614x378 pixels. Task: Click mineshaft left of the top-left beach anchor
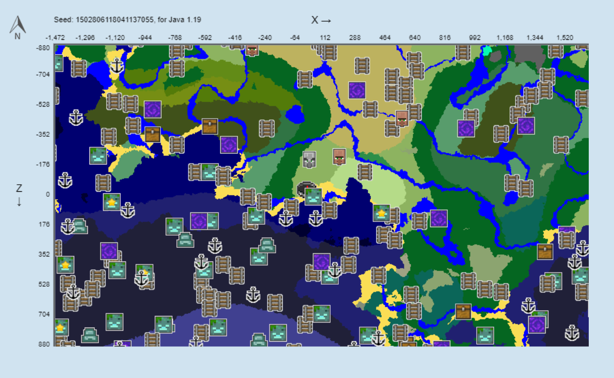click(x=78, y=69)
